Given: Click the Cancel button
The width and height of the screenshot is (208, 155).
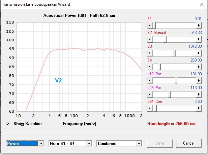Looking at the screenshot, I should 189,143.
